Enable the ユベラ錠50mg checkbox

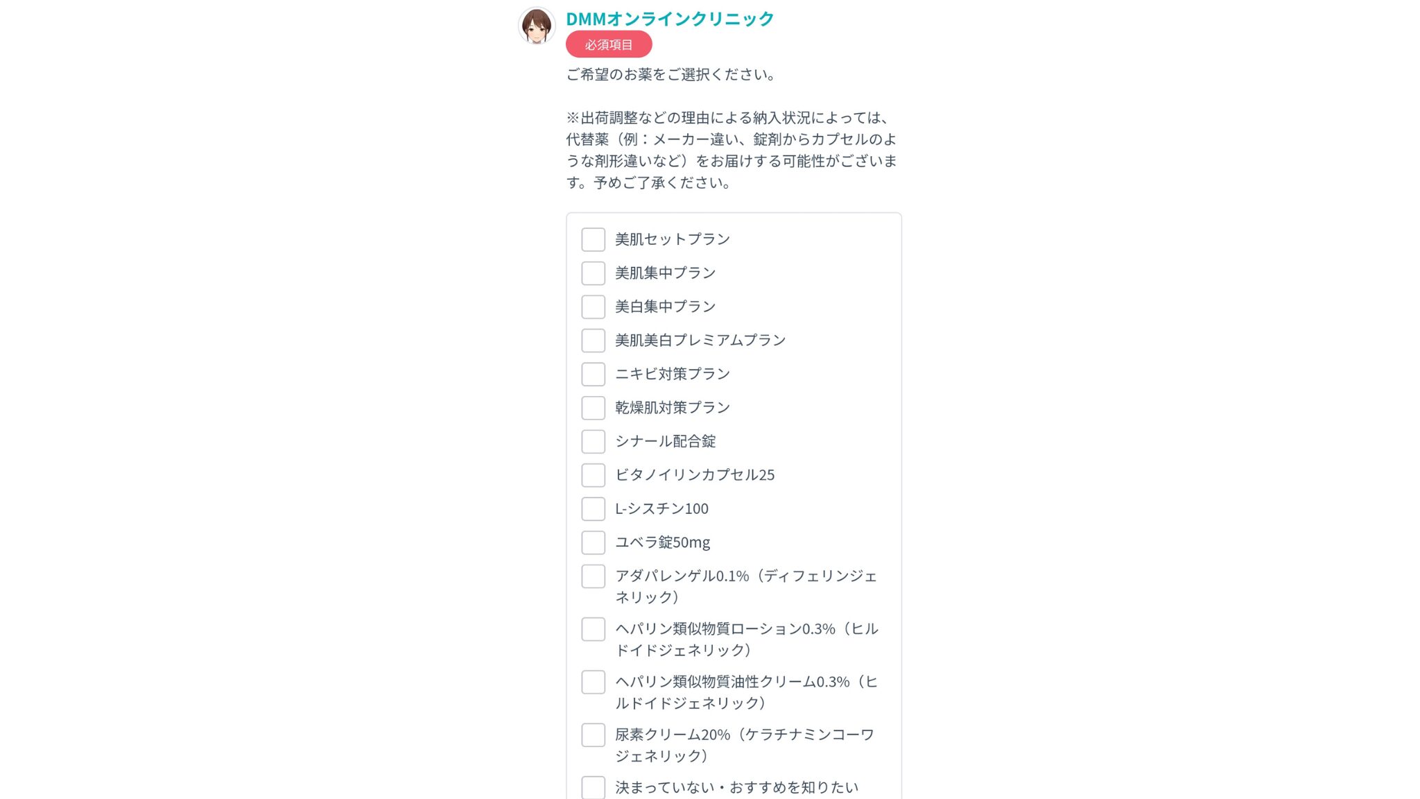click(593, 542)
